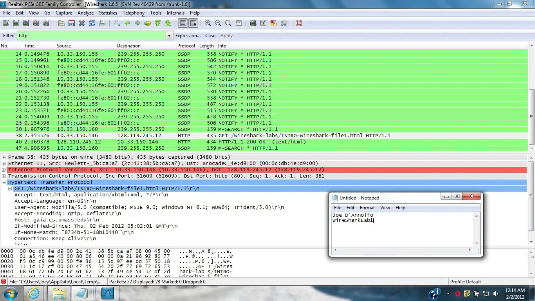The image size is (535, 301).
Task: Select packet 38 GET request row
Action: coord(264,136)
